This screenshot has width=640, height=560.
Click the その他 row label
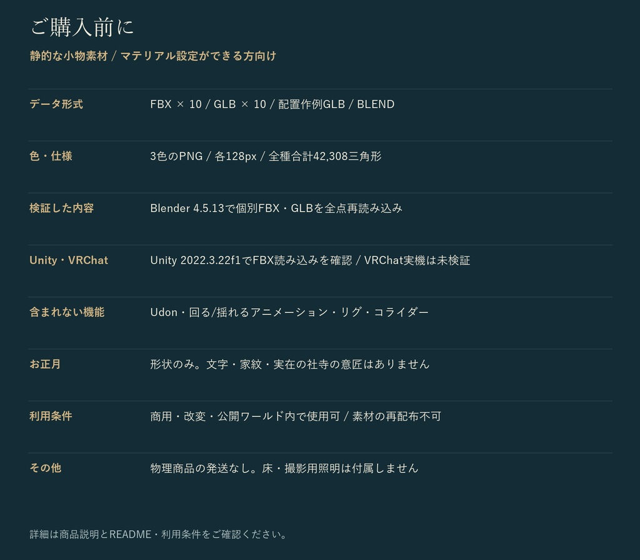coord(45,467)
